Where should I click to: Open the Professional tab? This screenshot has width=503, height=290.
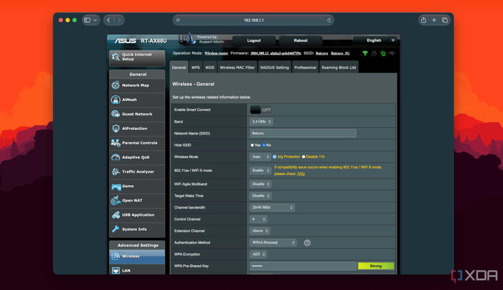[x=305, y=68]
